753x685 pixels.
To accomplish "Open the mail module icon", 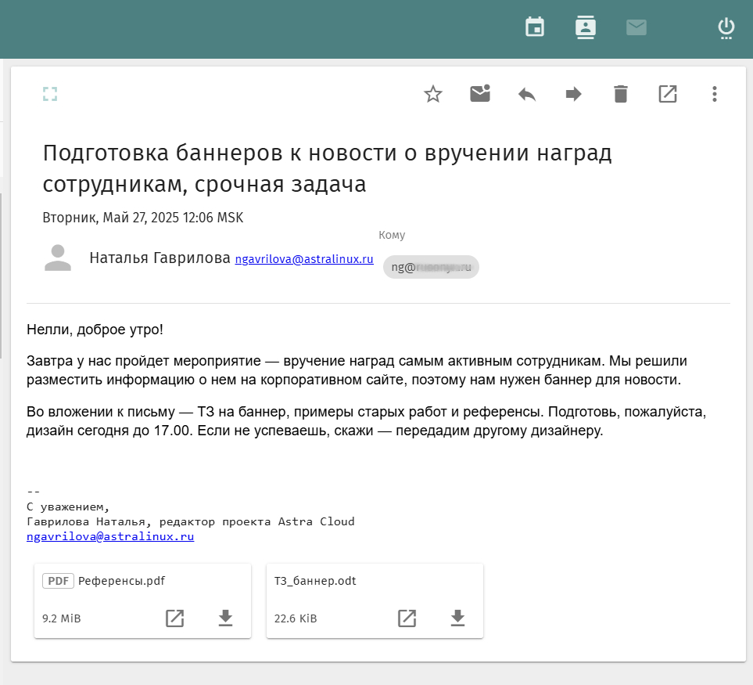I will point(636,27).
